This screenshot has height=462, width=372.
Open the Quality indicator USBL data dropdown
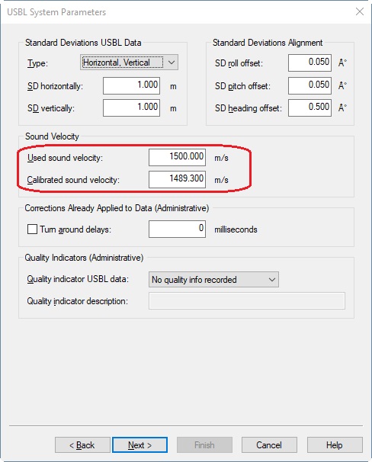coord(213,279)
